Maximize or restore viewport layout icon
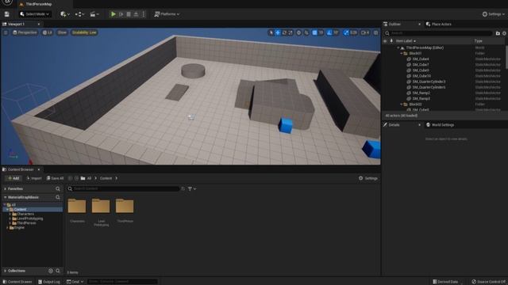The image size is (508, 285). 375,32
